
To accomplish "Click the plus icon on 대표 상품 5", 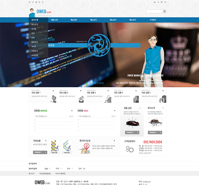I will (163, 91).
